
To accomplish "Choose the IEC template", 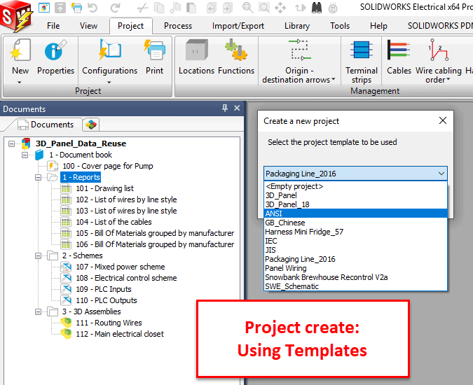I will coord(355,241).
